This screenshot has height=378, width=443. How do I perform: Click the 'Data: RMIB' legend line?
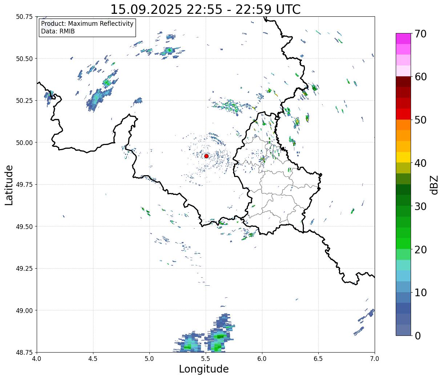58,31
